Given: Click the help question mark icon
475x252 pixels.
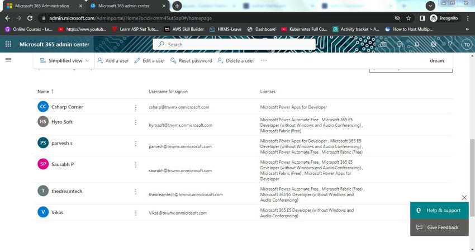Looking at the screenshot, I should (x=450, y=44).
